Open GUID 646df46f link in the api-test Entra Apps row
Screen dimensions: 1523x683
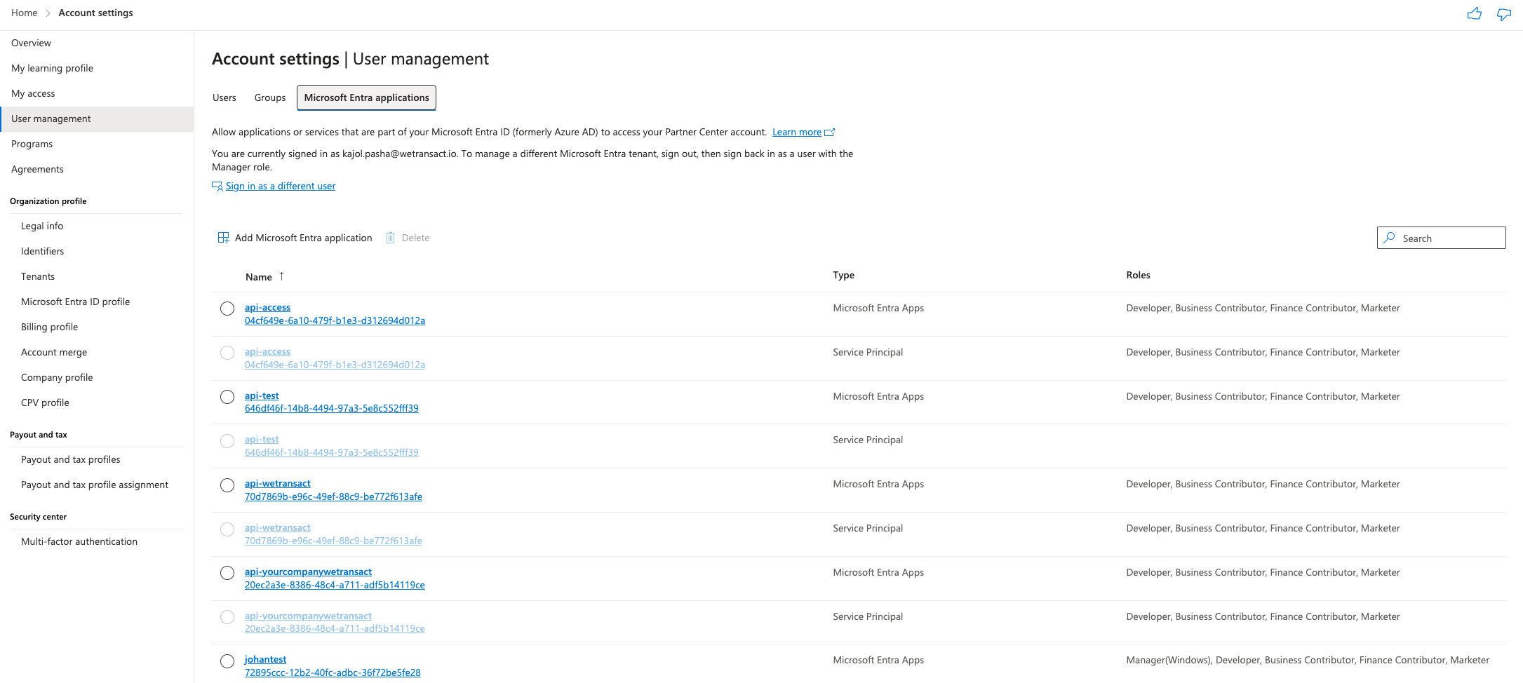[x=331, y=408]
